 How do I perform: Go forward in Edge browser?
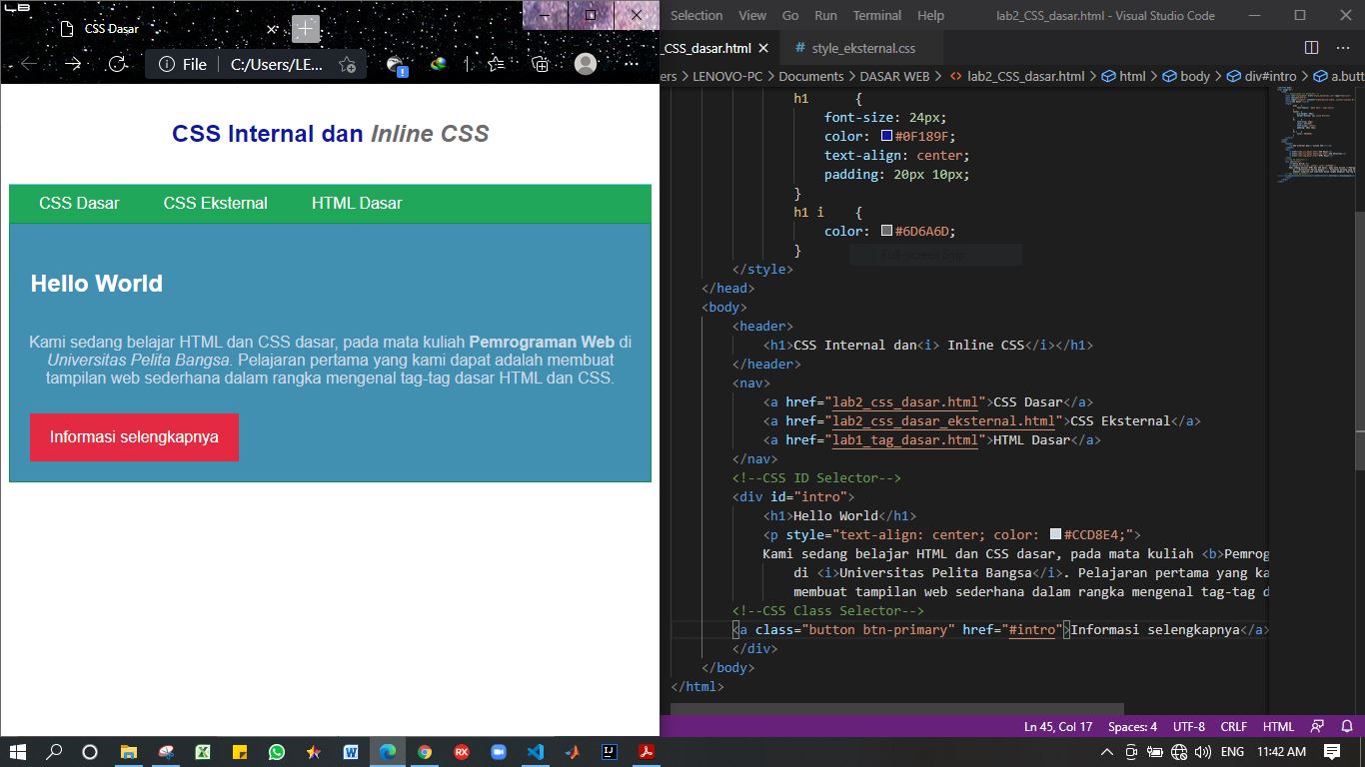[73, 64]
